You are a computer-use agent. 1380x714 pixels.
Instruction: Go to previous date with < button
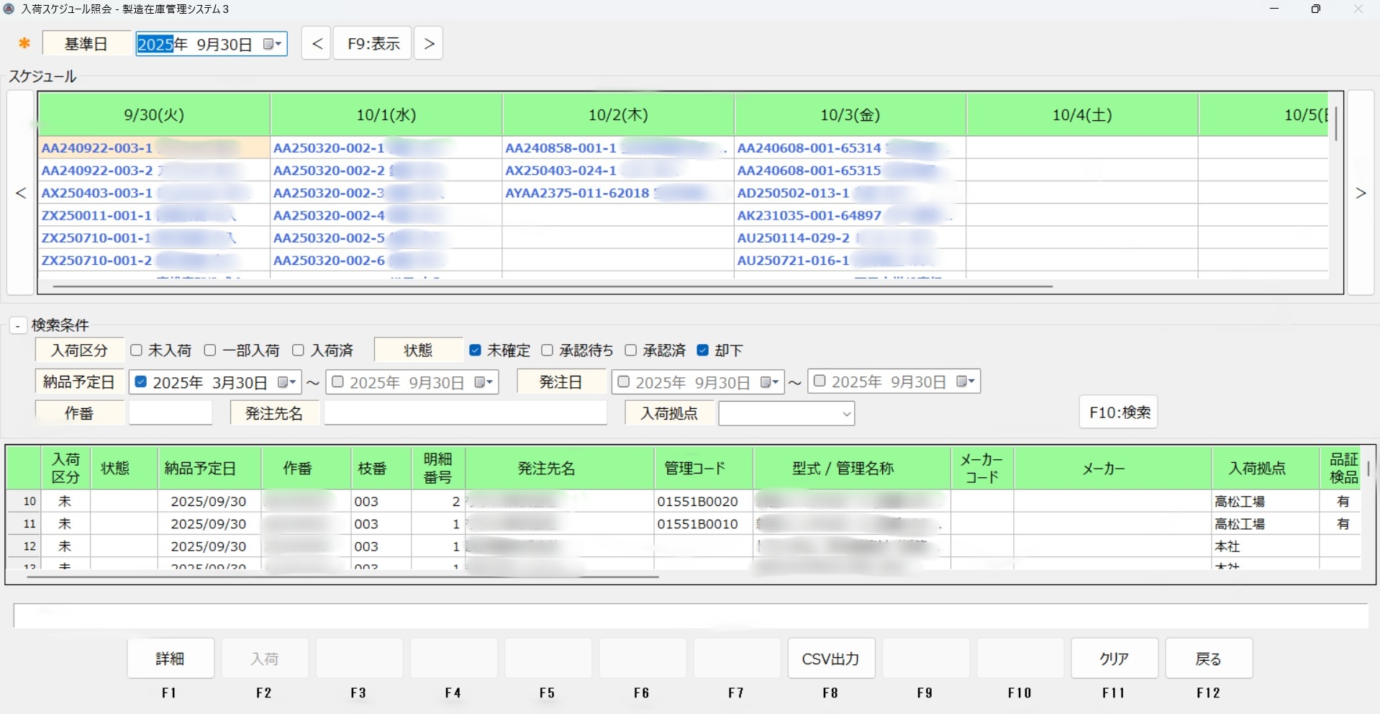click(x=317, y=44)
